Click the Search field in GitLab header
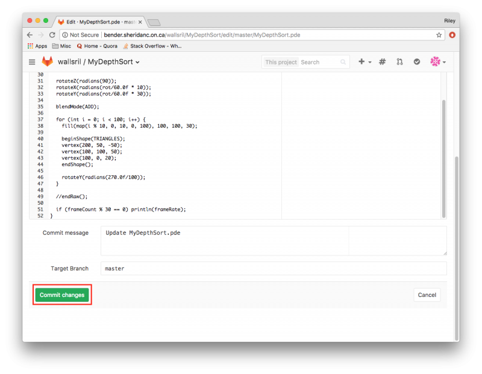The height and width of the screenshot is (374, 482). tap(320, 62)
